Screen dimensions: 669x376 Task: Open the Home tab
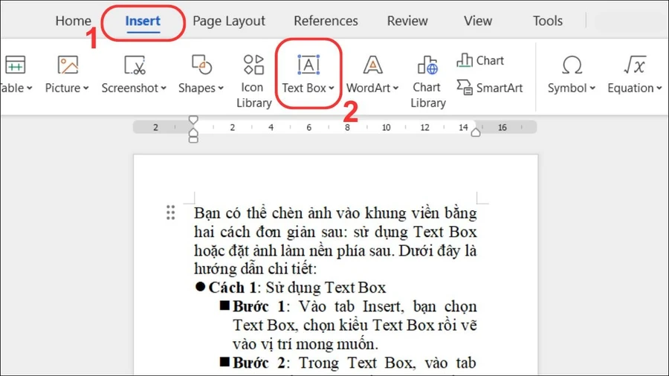click(x=73, y=21)
